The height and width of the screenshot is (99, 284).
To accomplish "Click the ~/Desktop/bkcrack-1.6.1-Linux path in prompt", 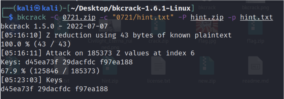I will coord(130,8).
